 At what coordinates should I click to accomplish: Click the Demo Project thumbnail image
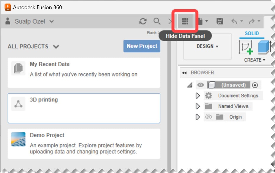pos(18,139)
